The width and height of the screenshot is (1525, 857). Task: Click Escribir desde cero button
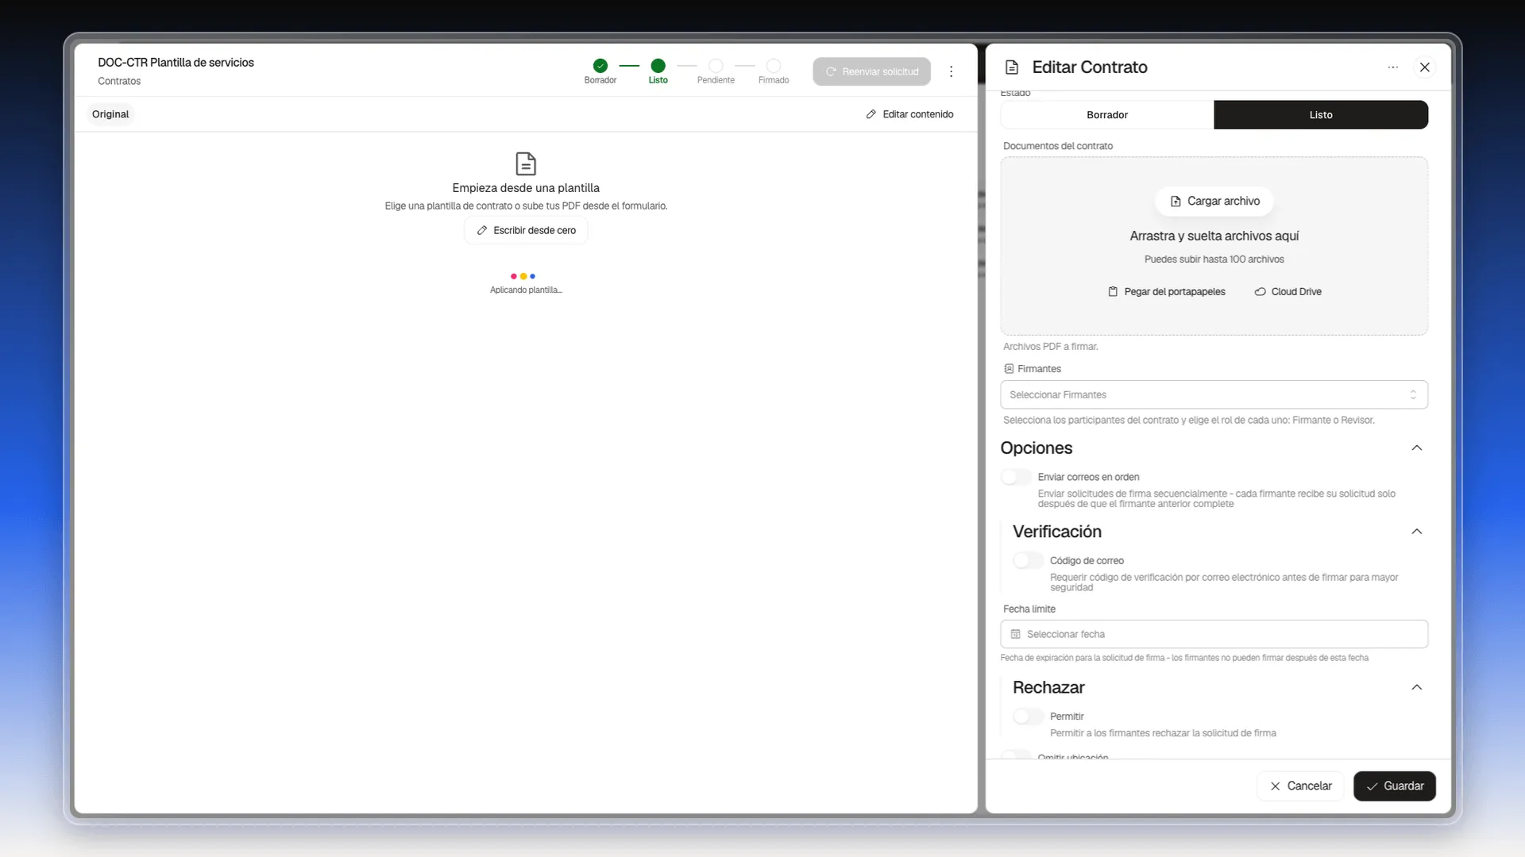(526, 230)
